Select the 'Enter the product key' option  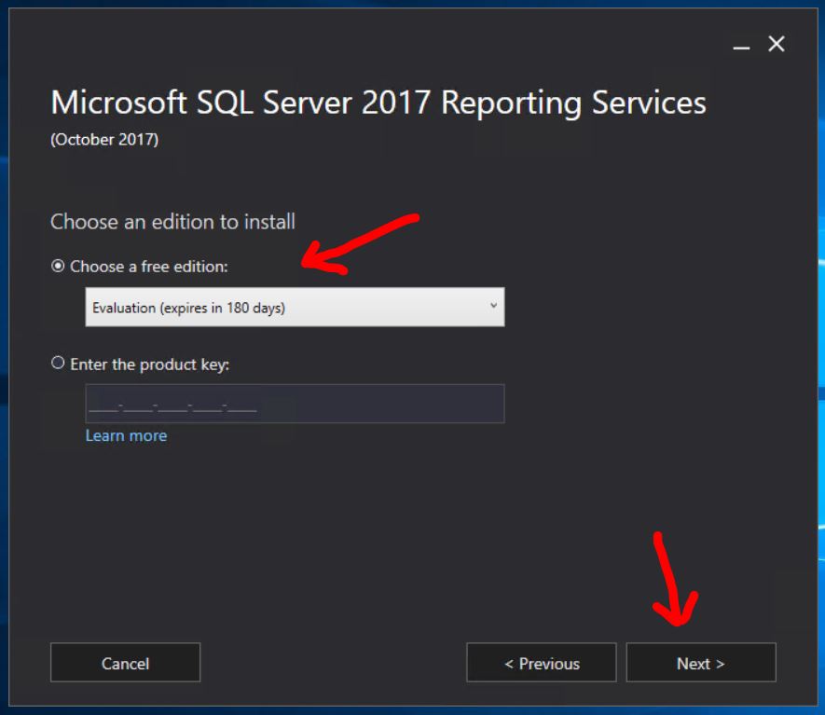click(59, 364)
